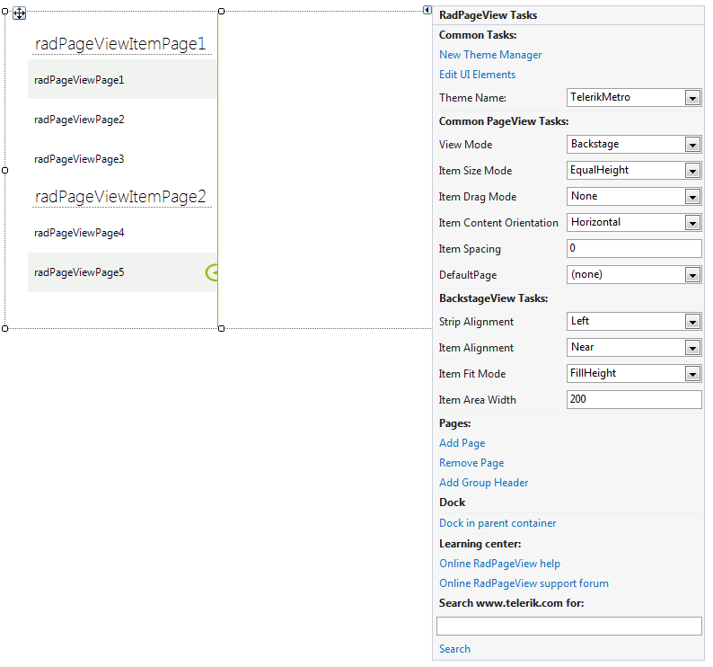Click the bottom-middle selection handle

221,328
